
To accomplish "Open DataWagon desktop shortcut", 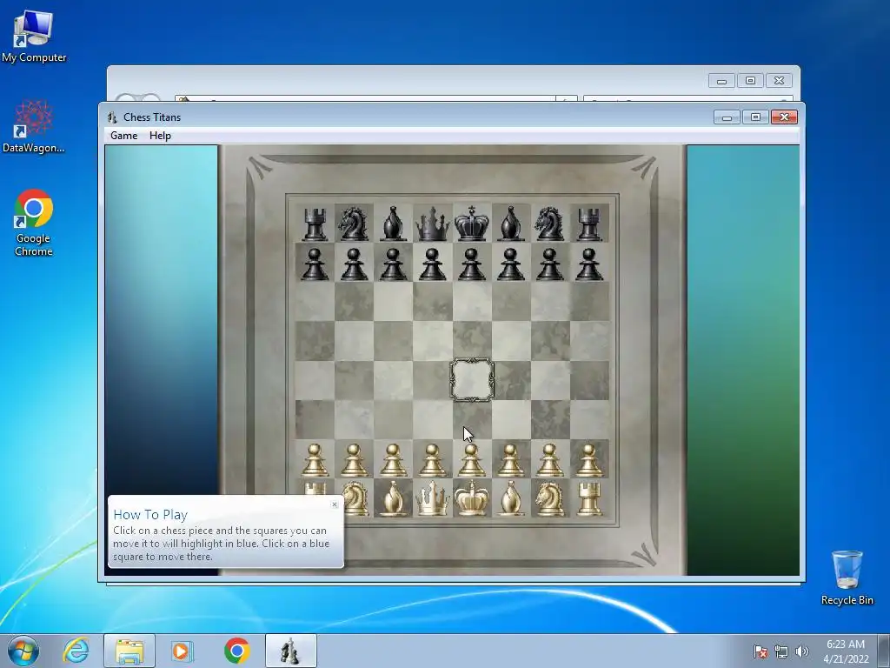I will (x=34, y=126).
